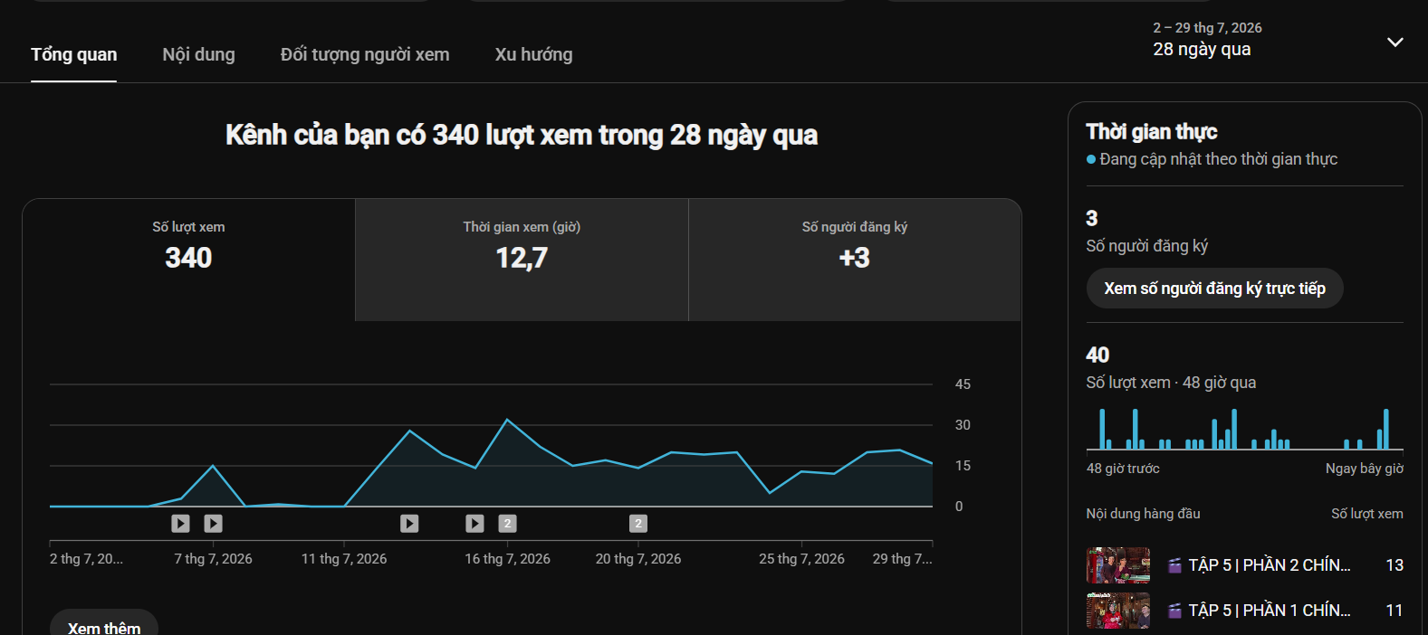Click the headline about 340 lượt xem
This screenshot has height=635, width=1428.
click(522, 135)
